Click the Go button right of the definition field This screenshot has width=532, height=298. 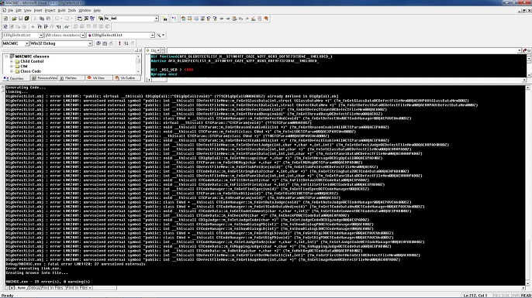tap(527, 50)
